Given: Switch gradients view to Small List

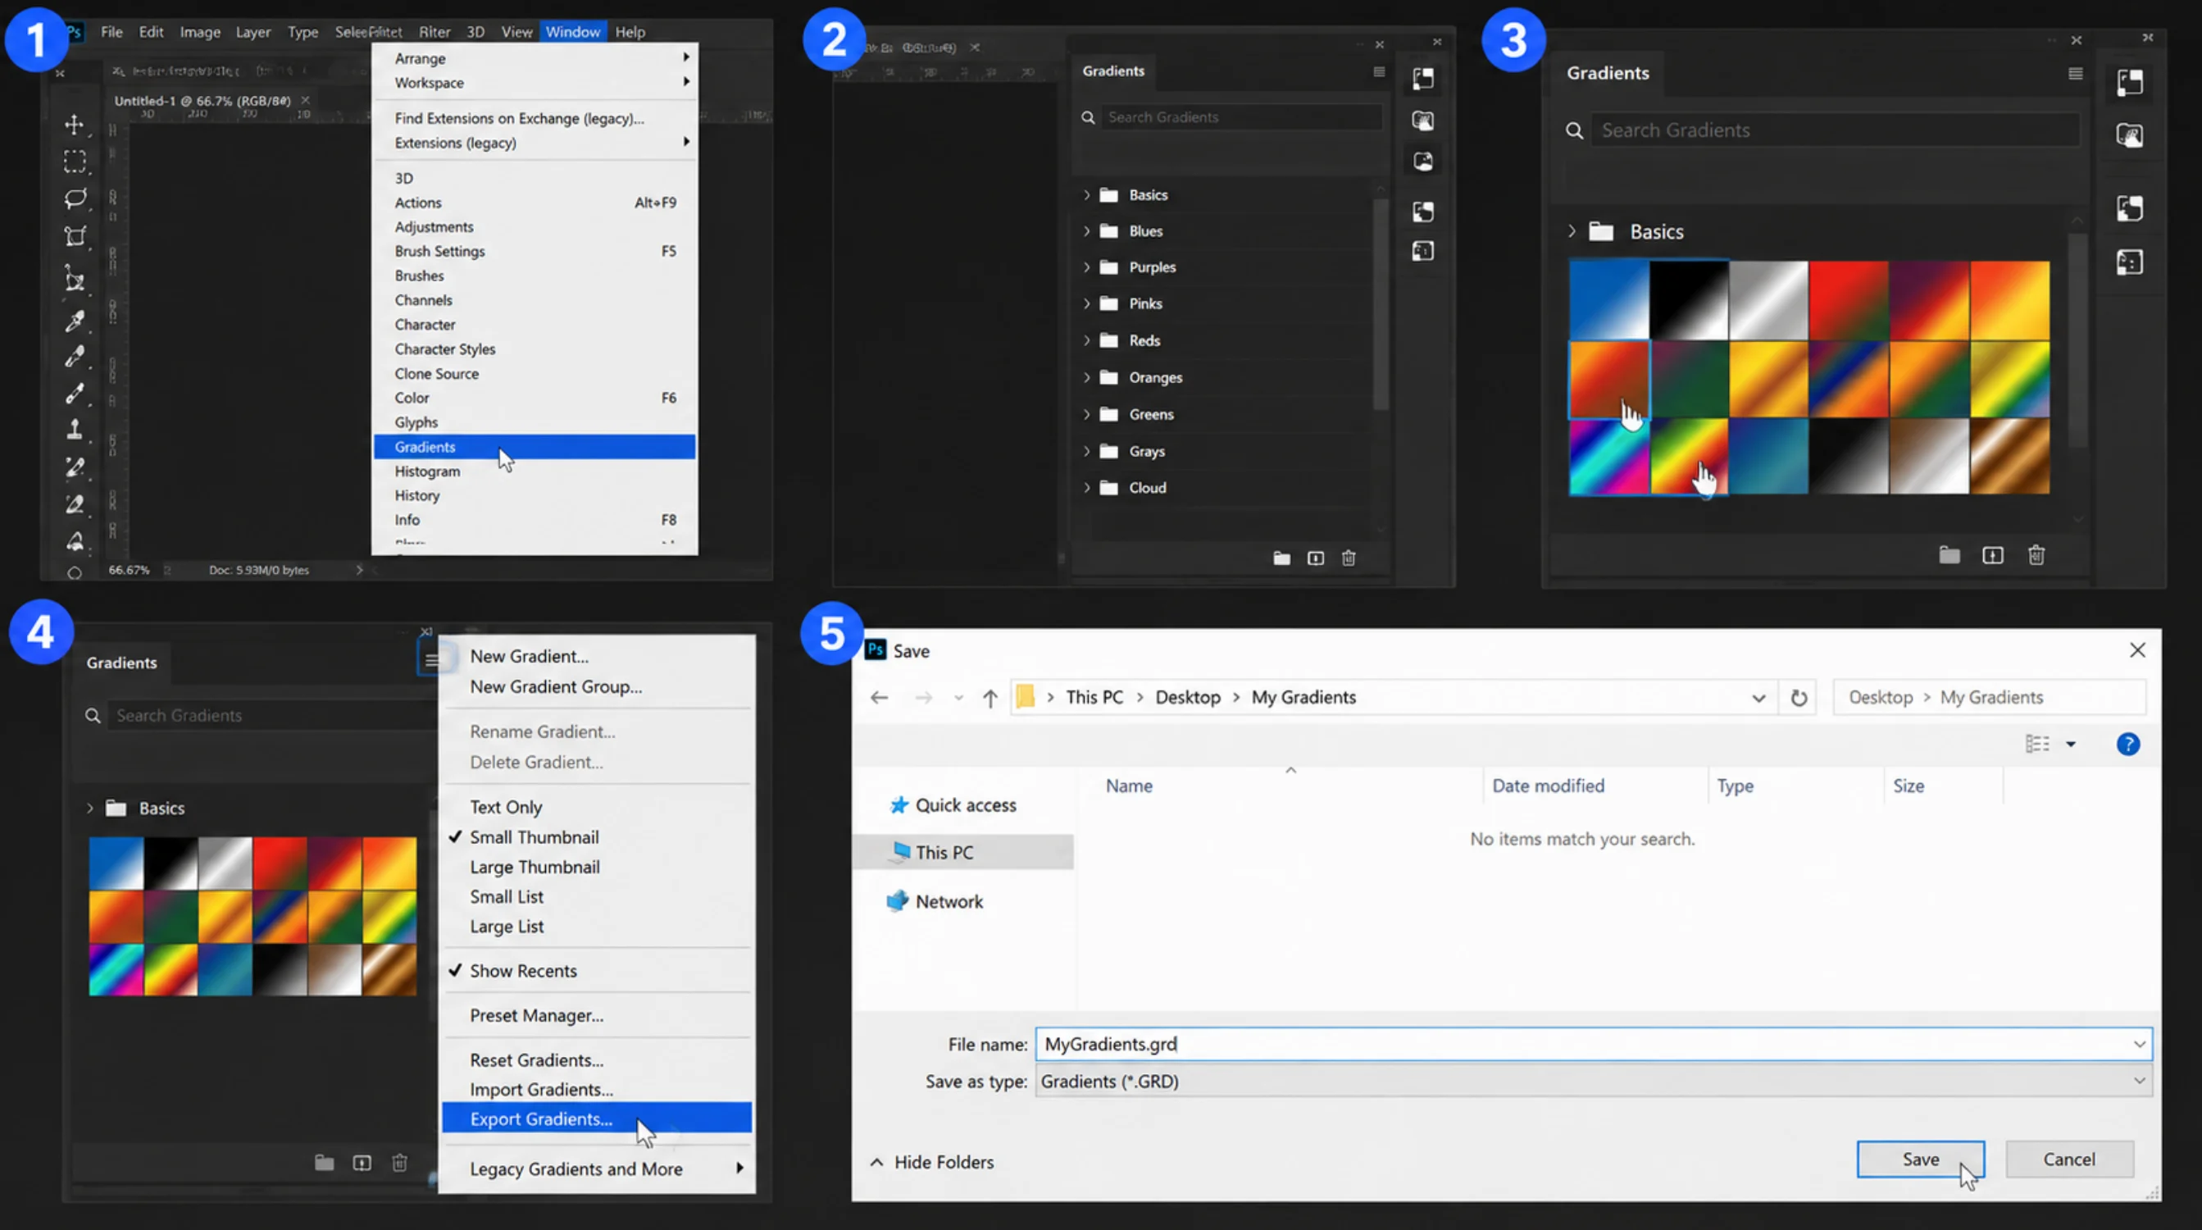Looking at the screenshot, I should 506,896.
